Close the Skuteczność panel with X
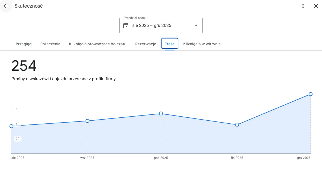322x170 pixels. pos(316,6)
